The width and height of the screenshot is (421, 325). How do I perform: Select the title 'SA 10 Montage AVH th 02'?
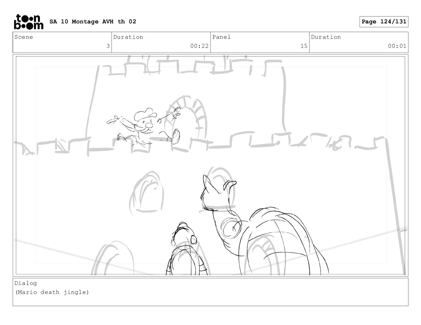click(x=93, y=22)
